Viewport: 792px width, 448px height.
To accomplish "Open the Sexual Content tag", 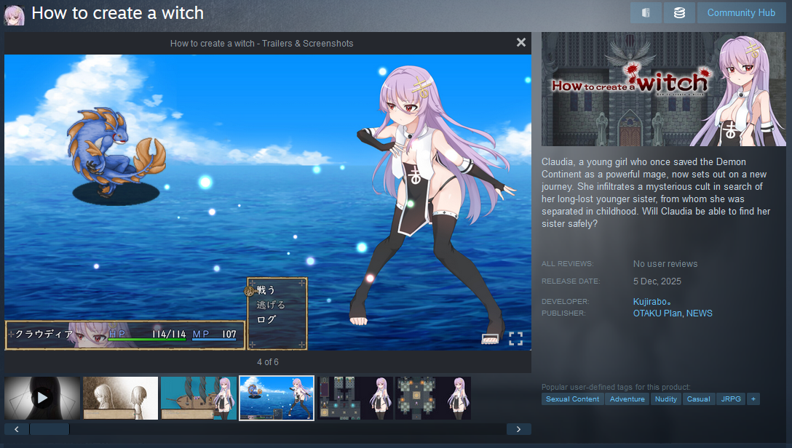I will point(572,399).
